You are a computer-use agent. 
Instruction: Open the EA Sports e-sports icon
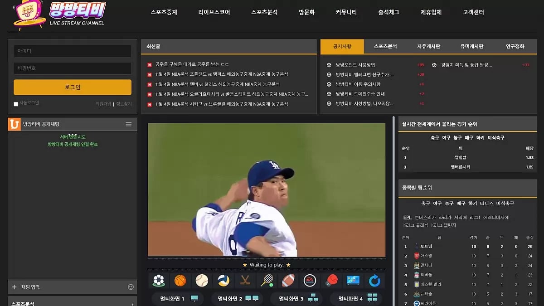coord(310,281)
